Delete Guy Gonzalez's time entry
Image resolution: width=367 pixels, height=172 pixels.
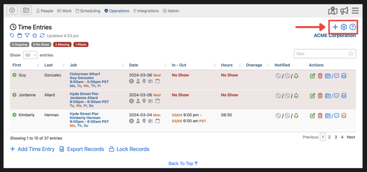tap(320, 76)
